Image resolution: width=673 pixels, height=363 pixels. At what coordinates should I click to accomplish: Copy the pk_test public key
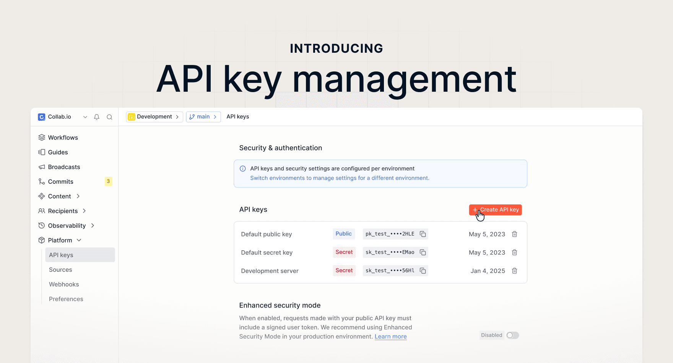(423, 234)
